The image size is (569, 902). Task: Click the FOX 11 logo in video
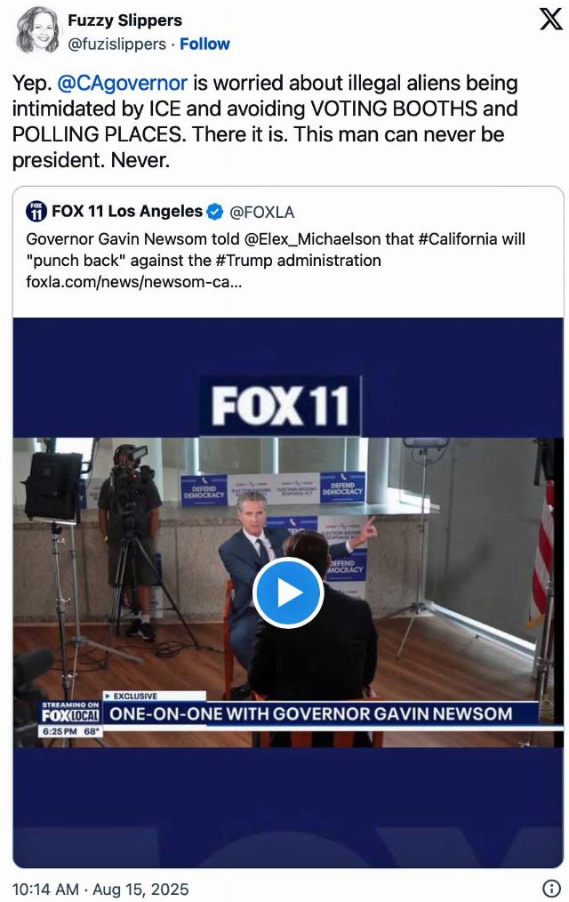coord(280,406)
